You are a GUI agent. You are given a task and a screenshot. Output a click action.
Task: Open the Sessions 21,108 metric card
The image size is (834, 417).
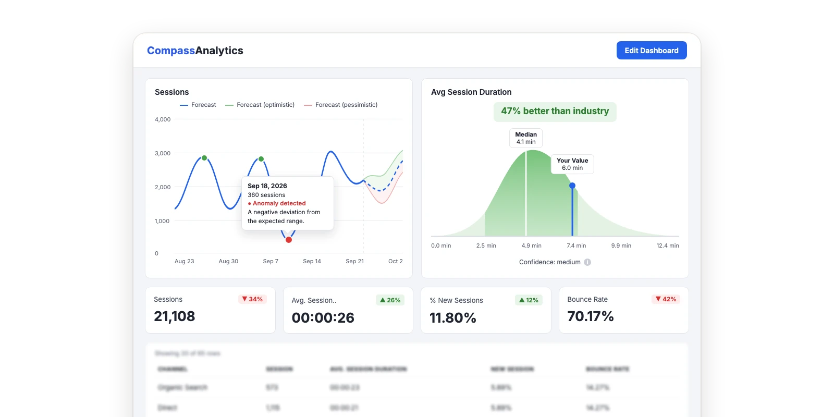click(x=210, y=310)
